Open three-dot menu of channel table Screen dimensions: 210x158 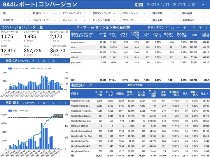point(206,28)
